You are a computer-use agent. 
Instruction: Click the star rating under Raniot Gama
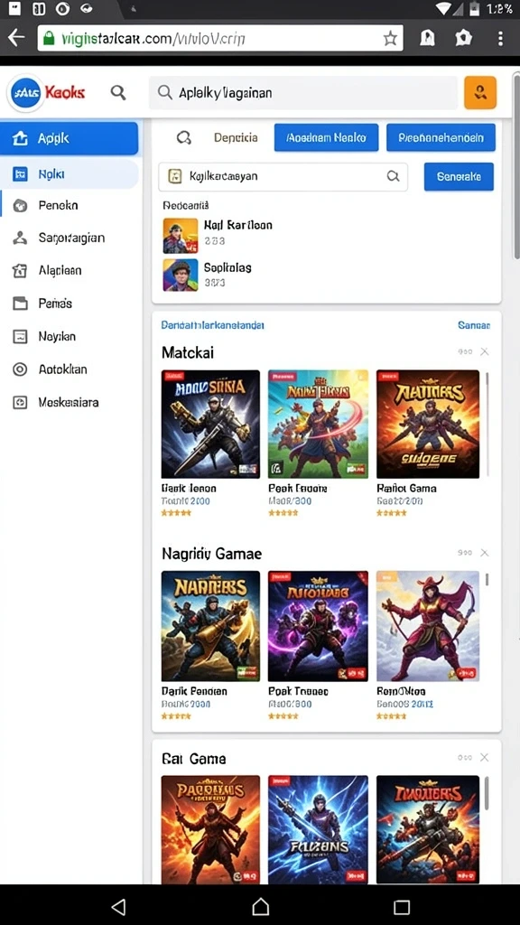tap(392, 513)
